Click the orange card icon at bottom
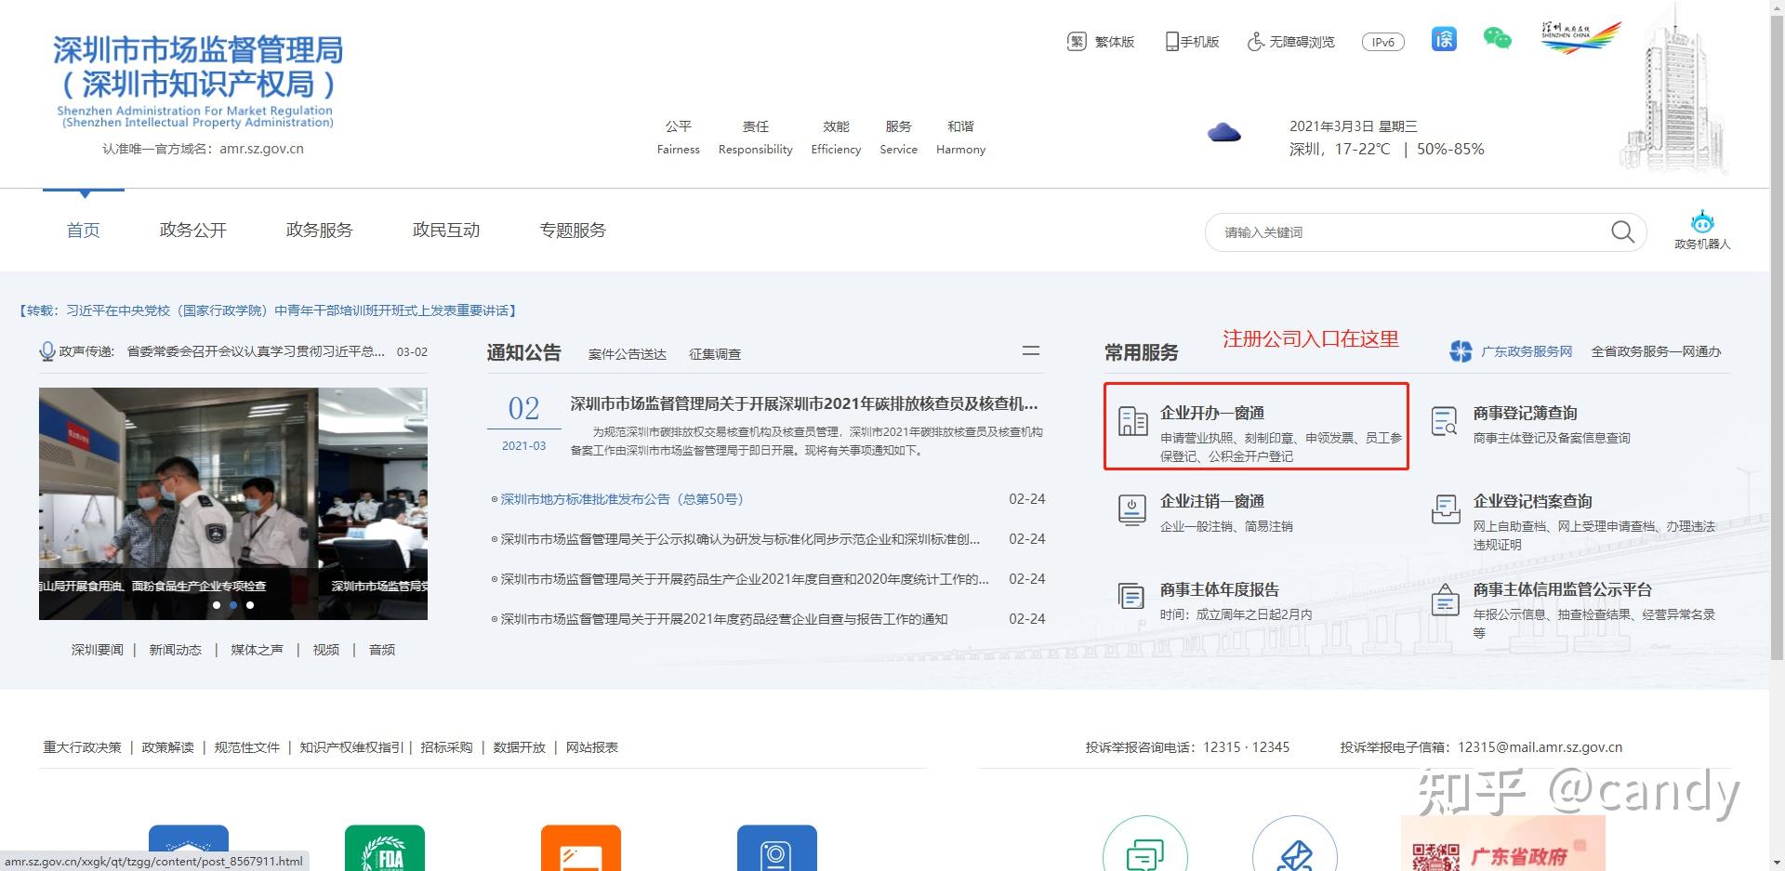This screenshot has height=871, width=1785. click(x=581, y=848)
